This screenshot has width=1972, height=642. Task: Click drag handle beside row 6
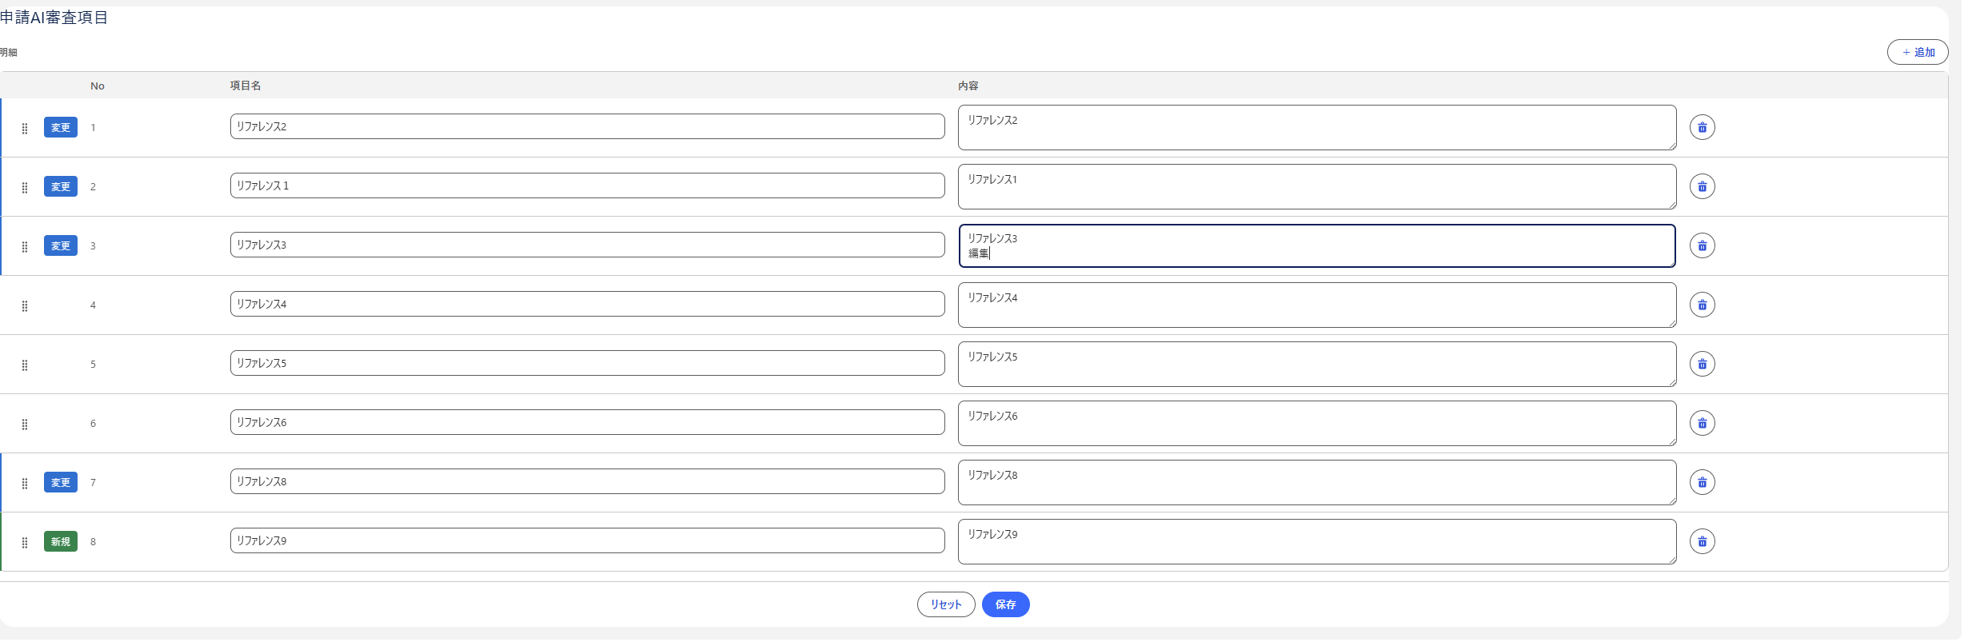(25, 424)
